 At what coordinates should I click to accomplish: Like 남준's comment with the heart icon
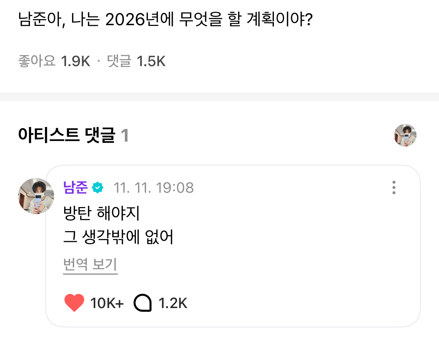[x=74, y=303]
